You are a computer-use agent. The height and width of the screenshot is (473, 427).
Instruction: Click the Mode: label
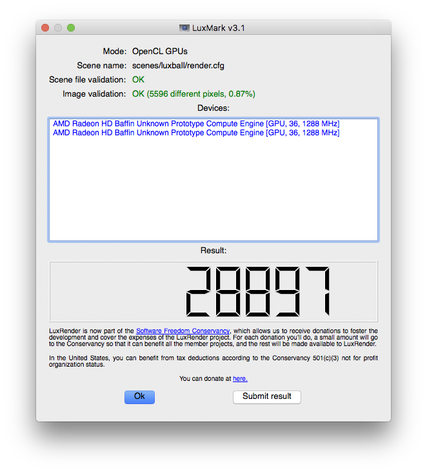(115, 52)
